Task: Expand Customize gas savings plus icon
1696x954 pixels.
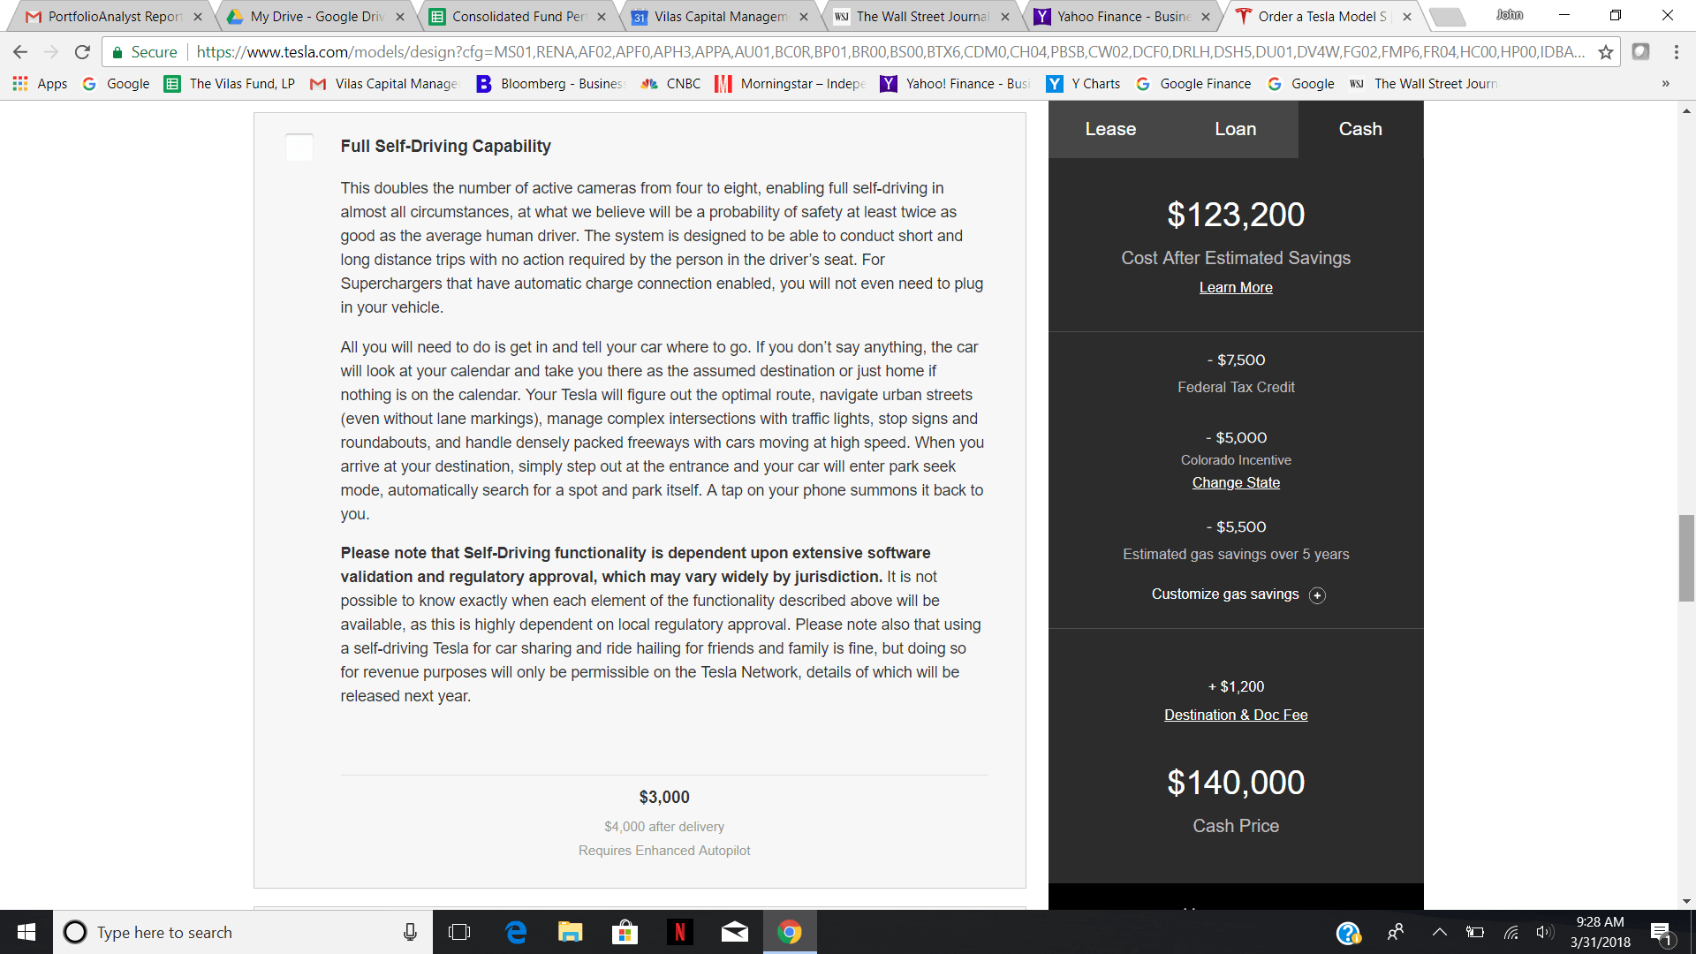Action: pos(1317,595)
